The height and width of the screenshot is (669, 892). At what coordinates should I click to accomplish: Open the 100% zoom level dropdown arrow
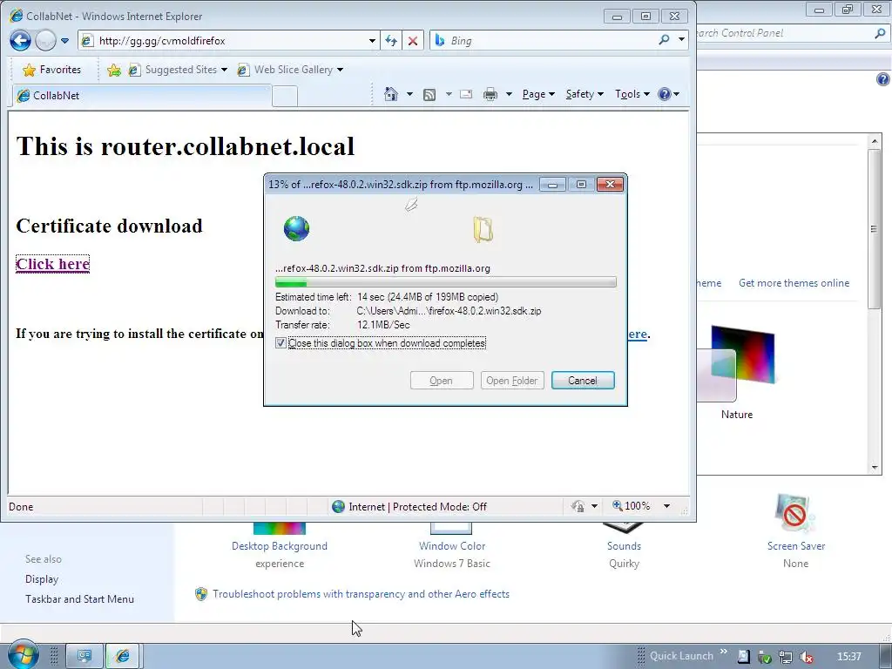[x=666, y=506]
